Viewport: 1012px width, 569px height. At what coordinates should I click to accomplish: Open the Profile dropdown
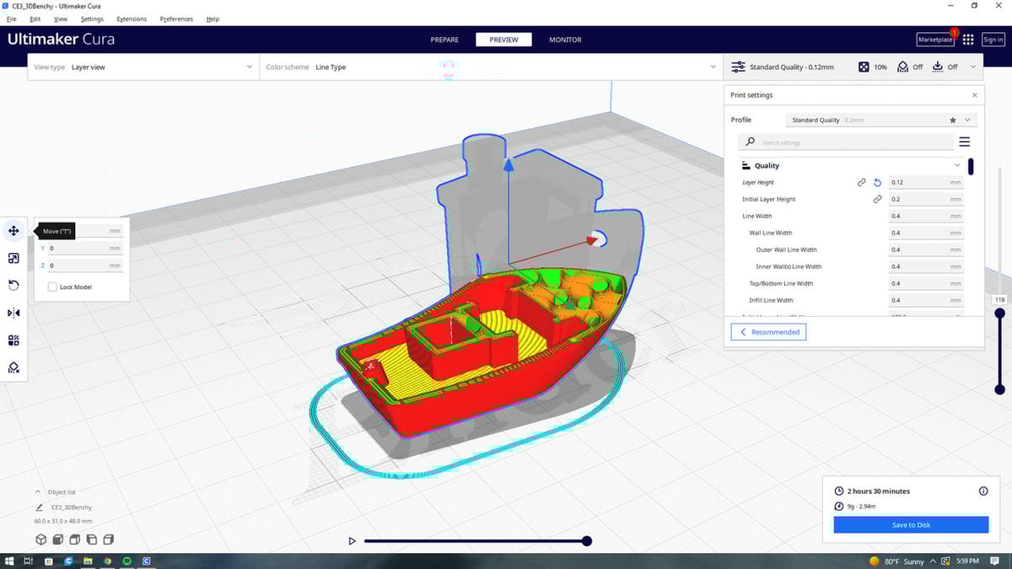pyautogui.click(x=881, y=120)
